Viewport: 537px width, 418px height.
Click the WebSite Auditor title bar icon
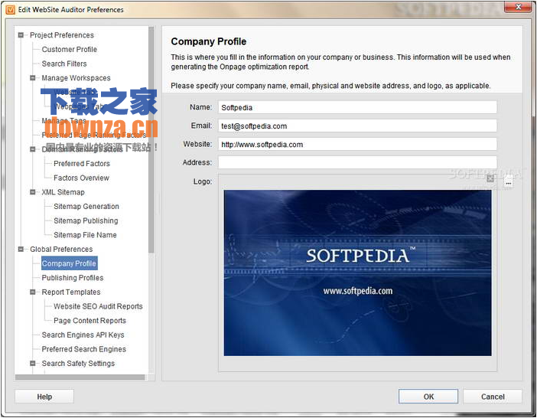tap(10, 10)
